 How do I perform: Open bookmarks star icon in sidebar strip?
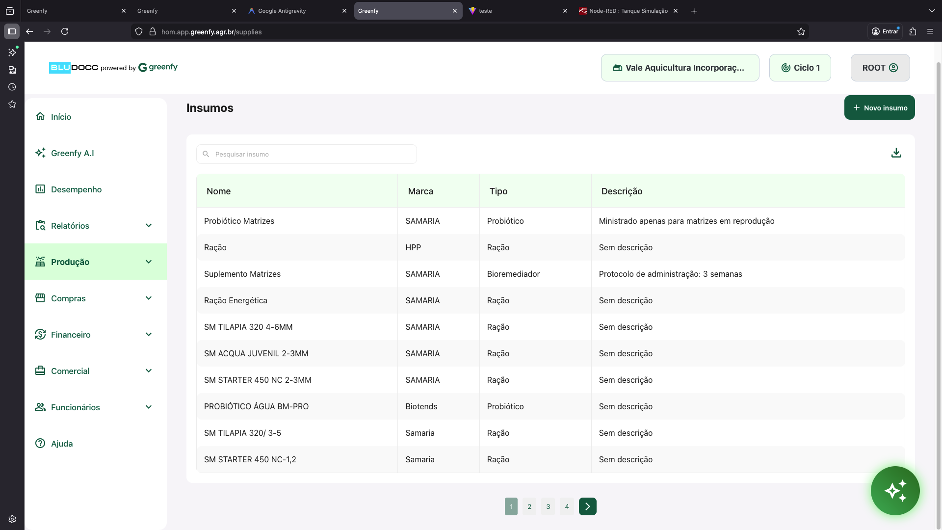12,104
